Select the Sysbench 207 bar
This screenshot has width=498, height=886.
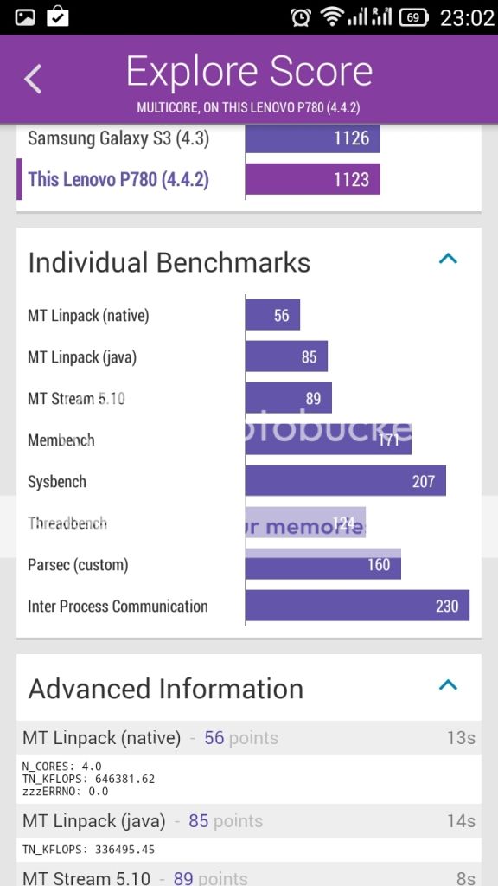pyautogui.click(x=346, y=481)
